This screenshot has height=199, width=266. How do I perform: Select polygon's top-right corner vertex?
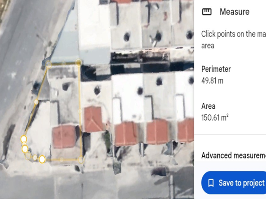tap(79, 63)
